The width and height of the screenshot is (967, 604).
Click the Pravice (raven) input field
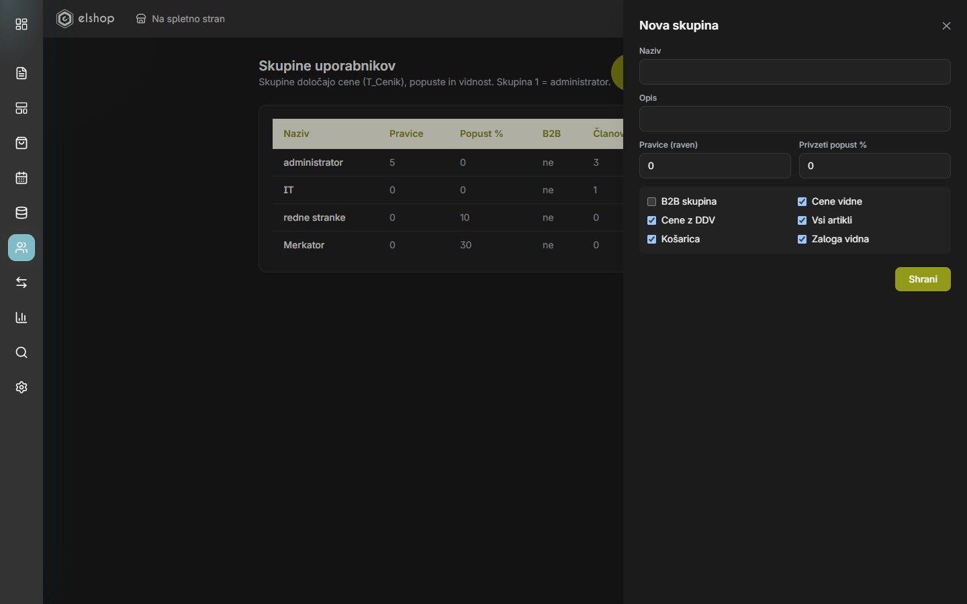coord(715,166)
